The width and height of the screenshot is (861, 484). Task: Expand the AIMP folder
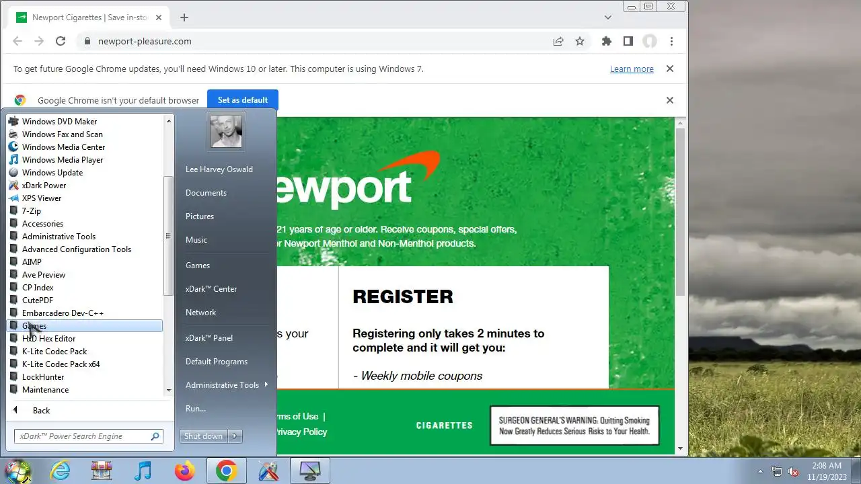(x=85, y=262)
